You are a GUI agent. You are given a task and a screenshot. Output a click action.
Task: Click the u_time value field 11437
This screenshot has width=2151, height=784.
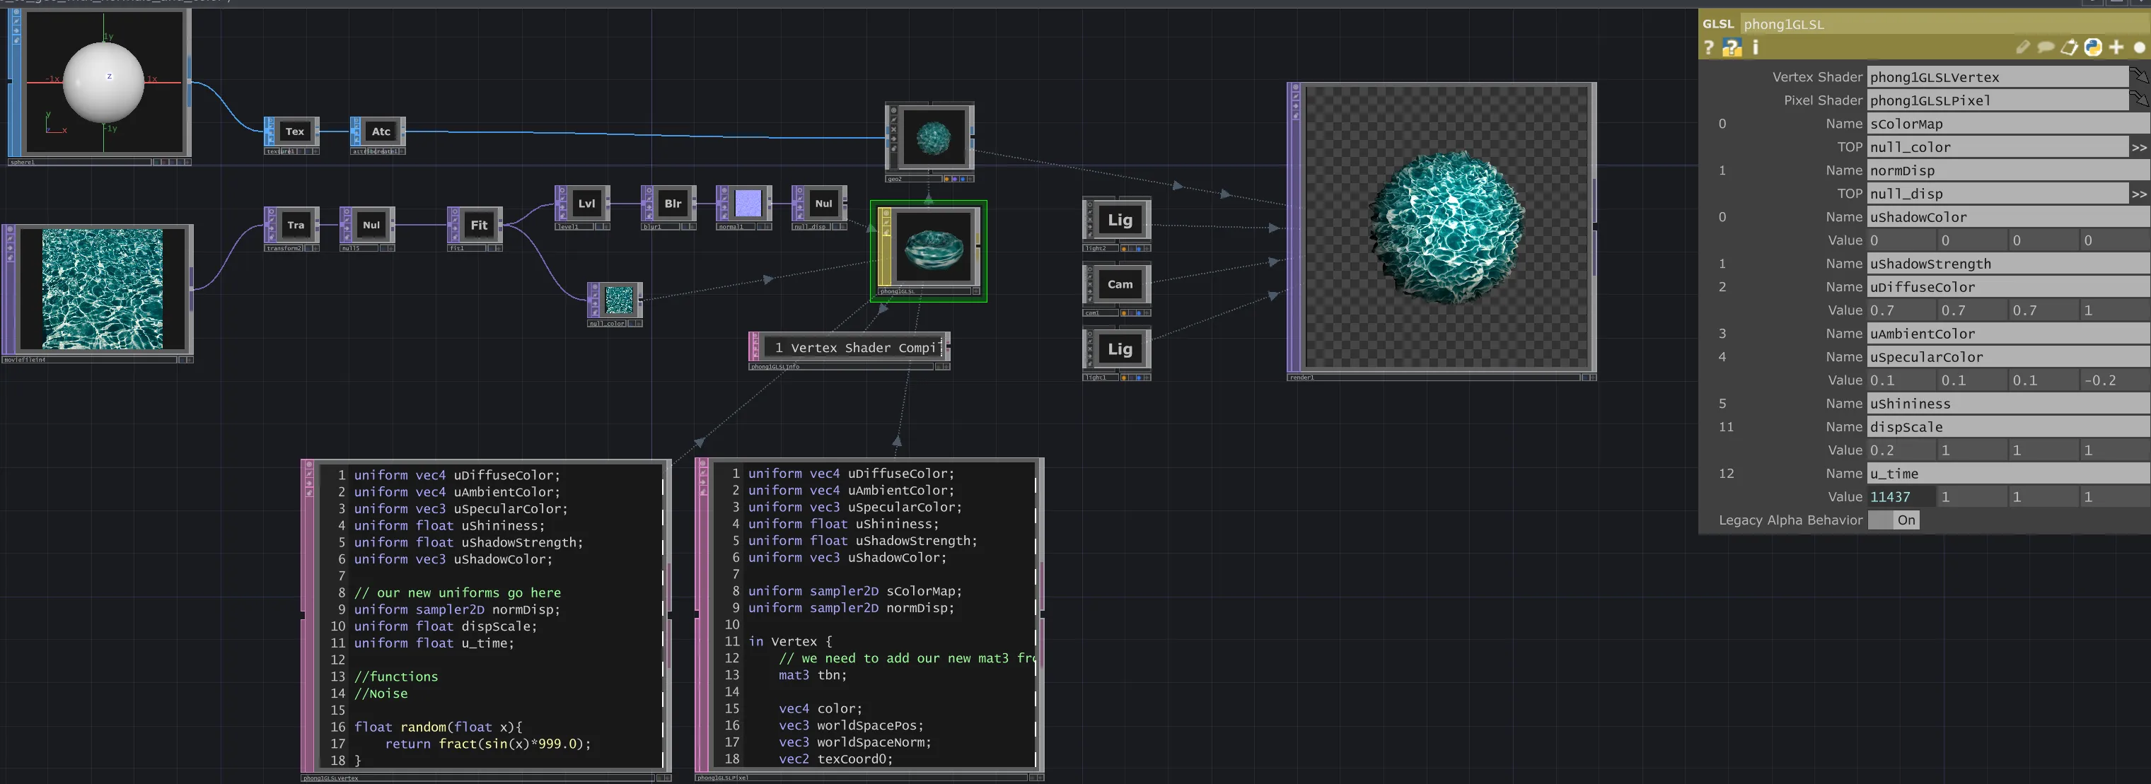point(1900,497)
